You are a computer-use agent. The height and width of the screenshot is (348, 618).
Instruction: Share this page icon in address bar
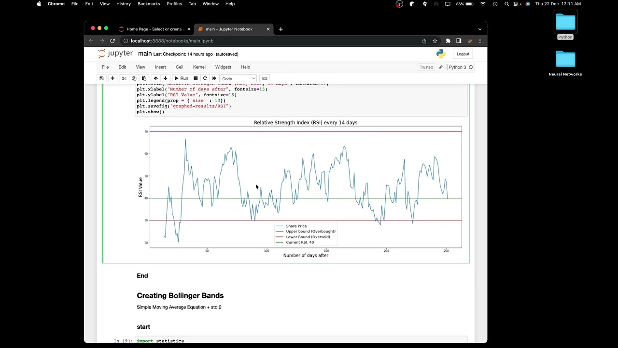(x=424, y=41)
